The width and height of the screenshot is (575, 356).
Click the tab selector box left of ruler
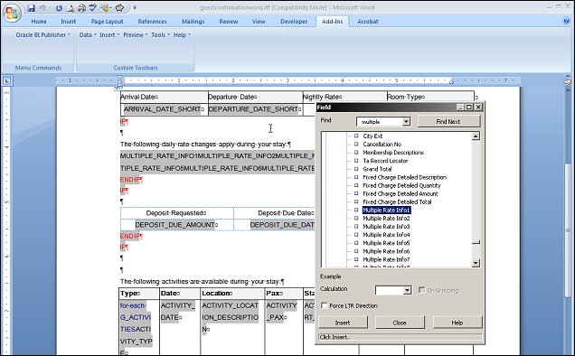pos(7,80)
